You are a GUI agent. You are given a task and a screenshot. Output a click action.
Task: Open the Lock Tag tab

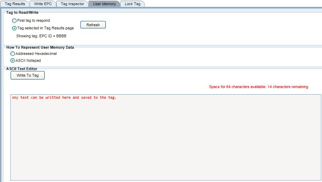tap(132, 4)
